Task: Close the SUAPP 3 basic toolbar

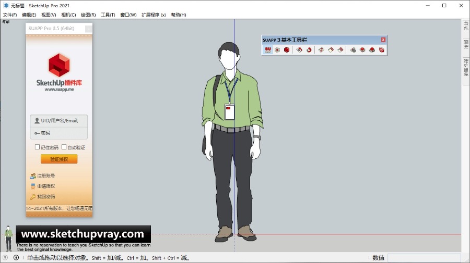Action: pyautogui.click(x=383, y=40)
